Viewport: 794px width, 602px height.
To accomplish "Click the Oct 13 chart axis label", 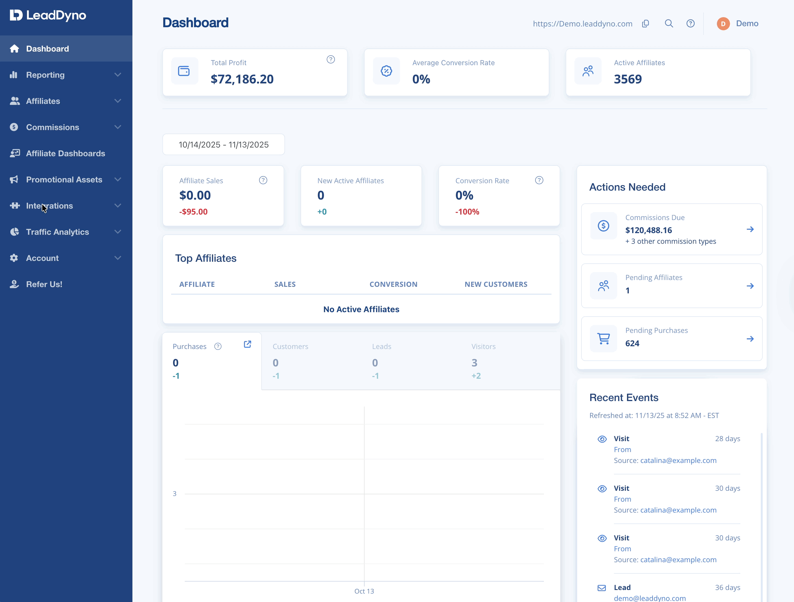I will [x=364, y=591].
